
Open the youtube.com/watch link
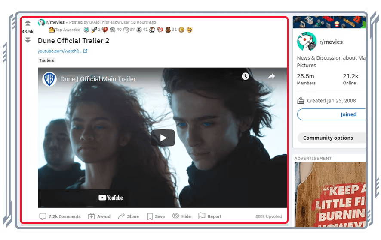click(59, 51)
